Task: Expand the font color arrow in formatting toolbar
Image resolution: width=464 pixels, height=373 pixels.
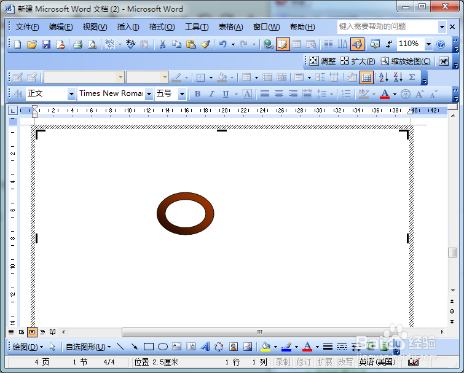Action: pos(395,94)
